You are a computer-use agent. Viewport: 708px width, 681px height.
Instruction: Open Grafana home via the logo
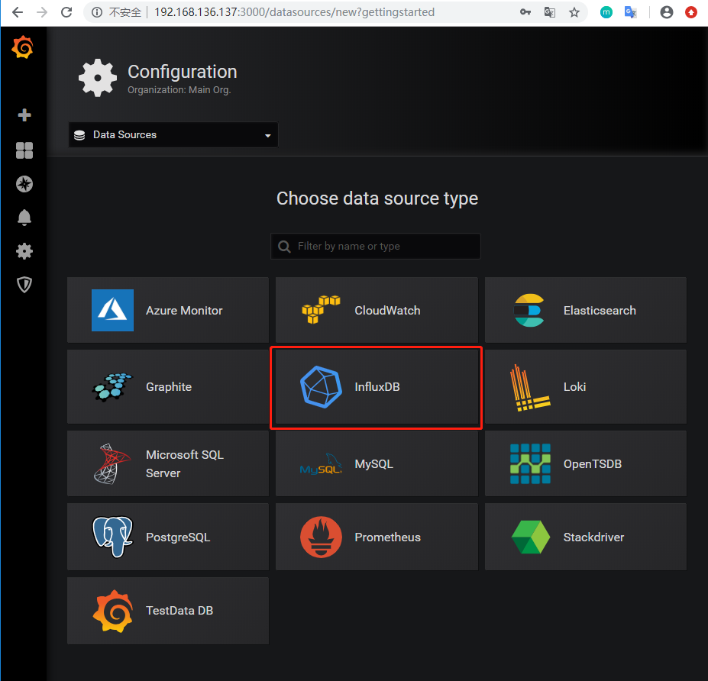(23, 48)
